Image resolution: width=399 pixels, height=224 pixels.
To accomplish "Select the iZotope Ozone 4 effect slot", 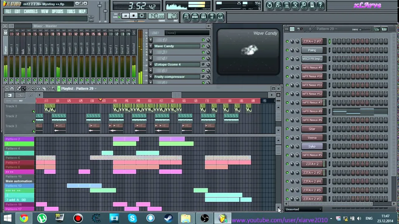I will tap(177, 64).
